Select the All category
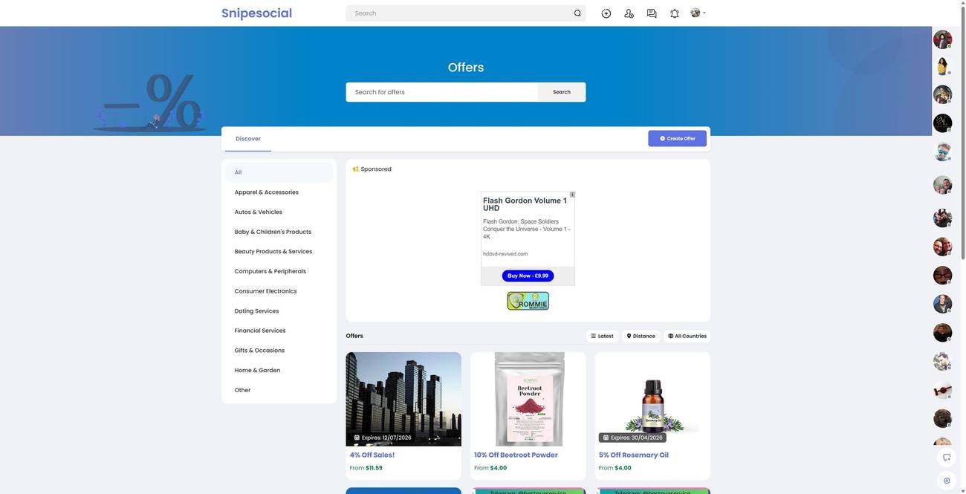This screenshot has height=494, width=966. (279, 172)
